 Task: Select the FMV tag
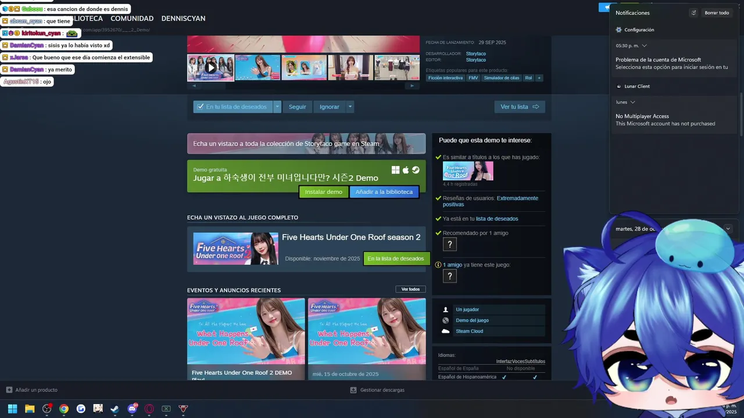point(473,78)
